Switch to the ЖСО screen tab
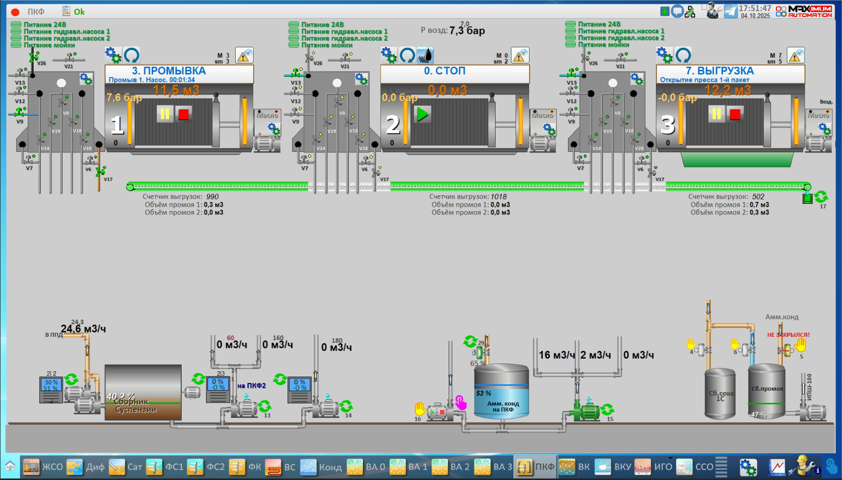This screenshot has width=842, height=480. point(43,467)
